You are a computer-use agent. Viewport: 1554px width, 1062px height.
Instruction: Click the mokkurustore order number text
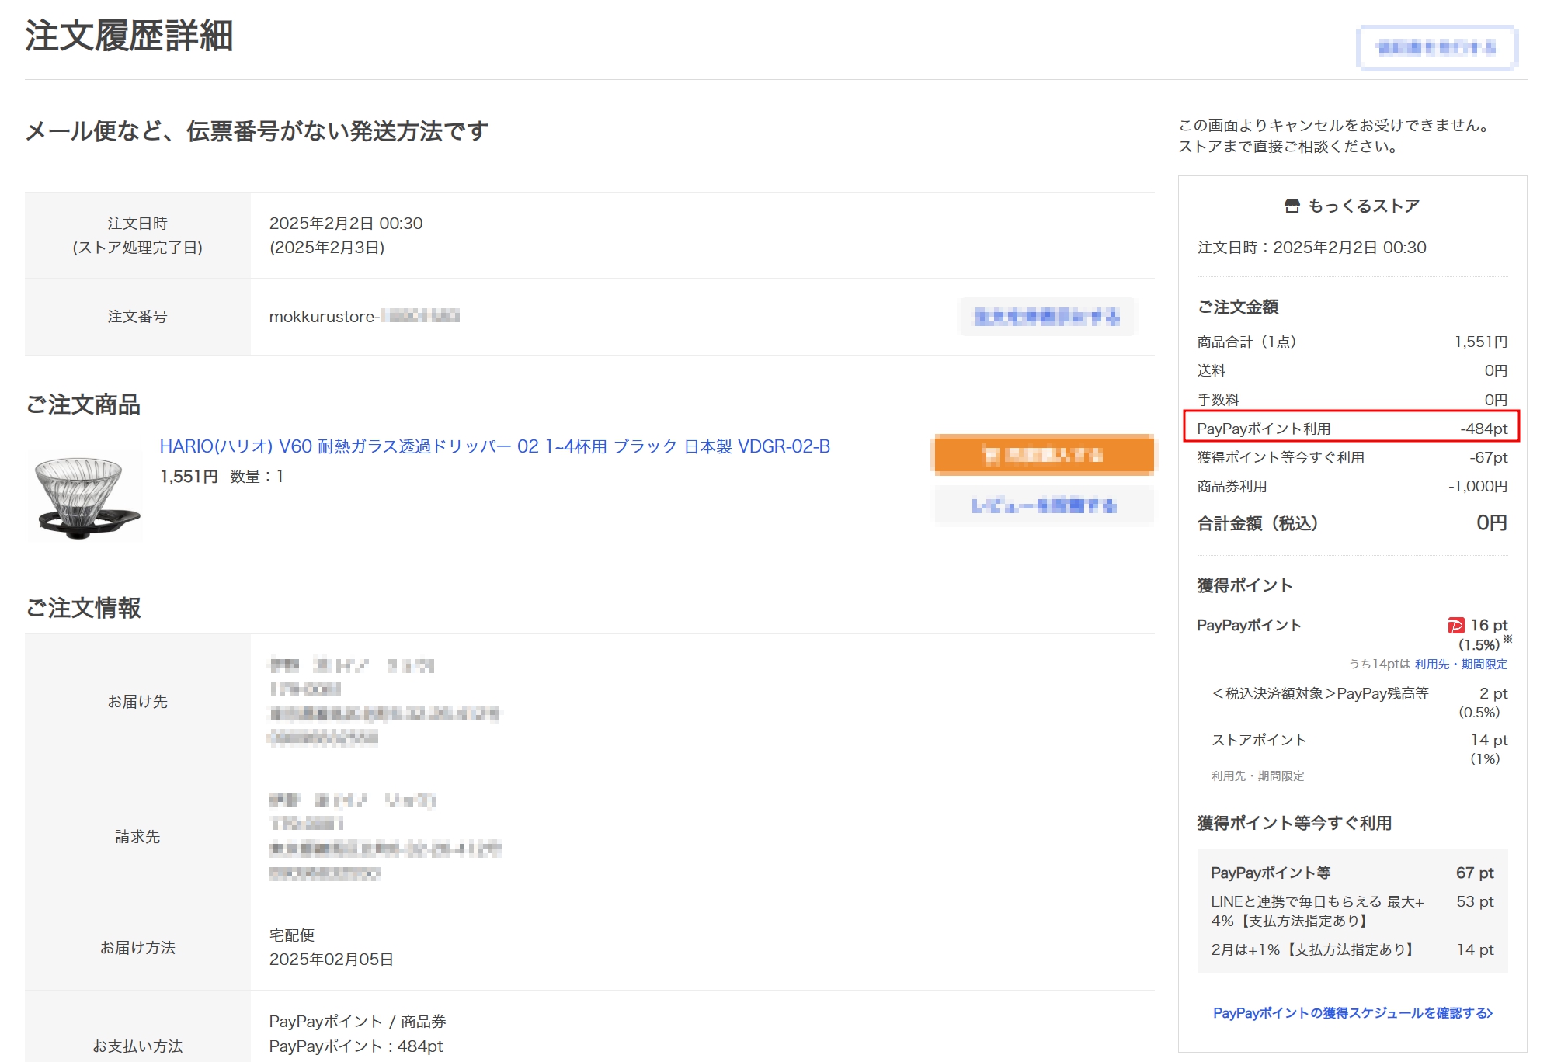[x=363, y=317]
